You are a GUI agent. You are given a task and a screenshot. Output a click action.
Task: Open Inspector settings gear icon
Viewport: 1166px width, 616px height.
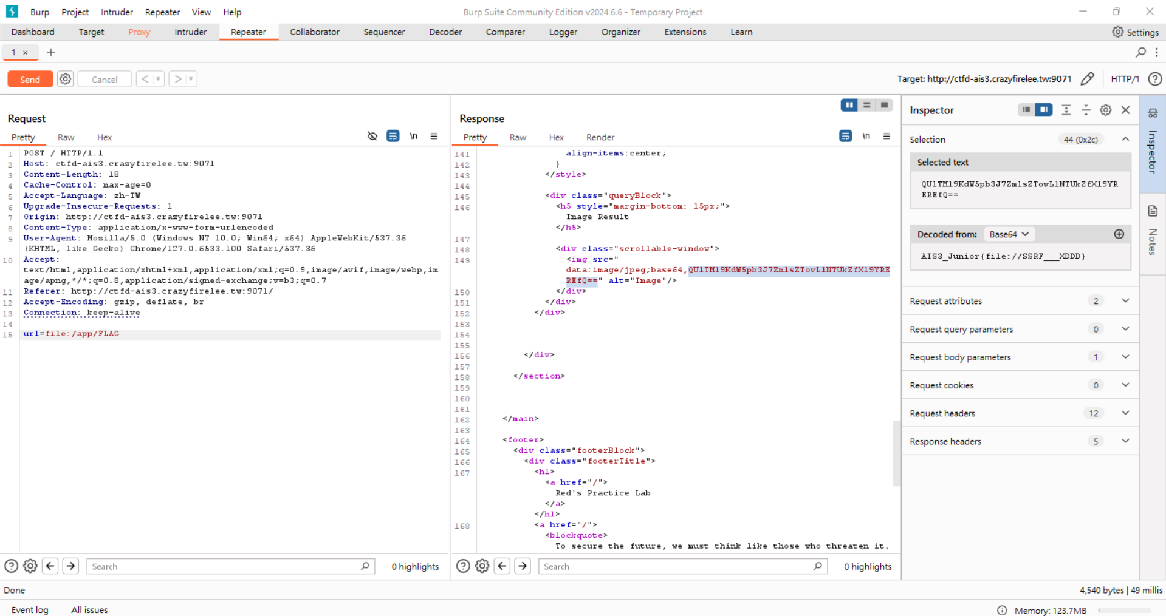[x=1106, y=110]
